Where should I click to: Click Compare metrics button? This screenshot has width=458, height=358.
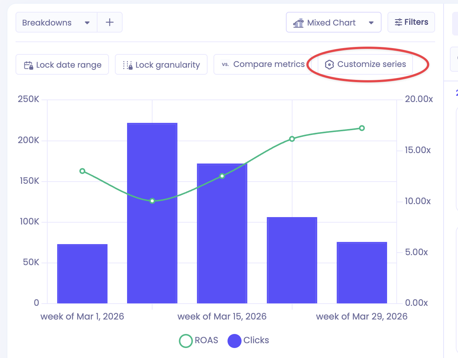(x=262, y=64)
